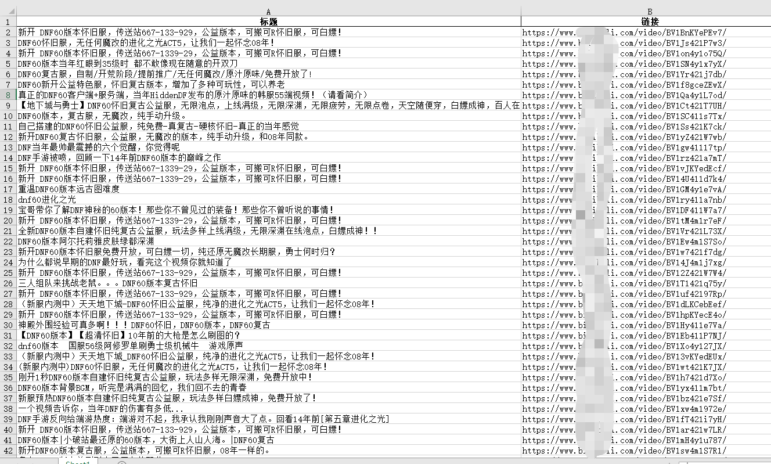Viewport: 771px width, 464px height.
Task: Click title cell DNF60版本，复古服，无魔改，纯手动升级。
Action: coord(268,116)
